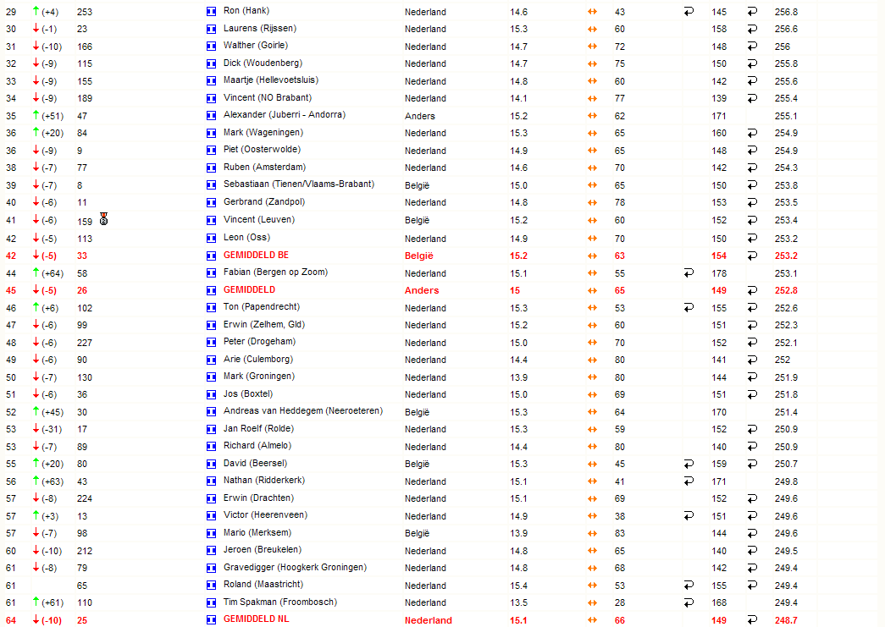Click Laurens (Rijssen) name
Viewport: 885px width, 627px height.
pos(260,28)
